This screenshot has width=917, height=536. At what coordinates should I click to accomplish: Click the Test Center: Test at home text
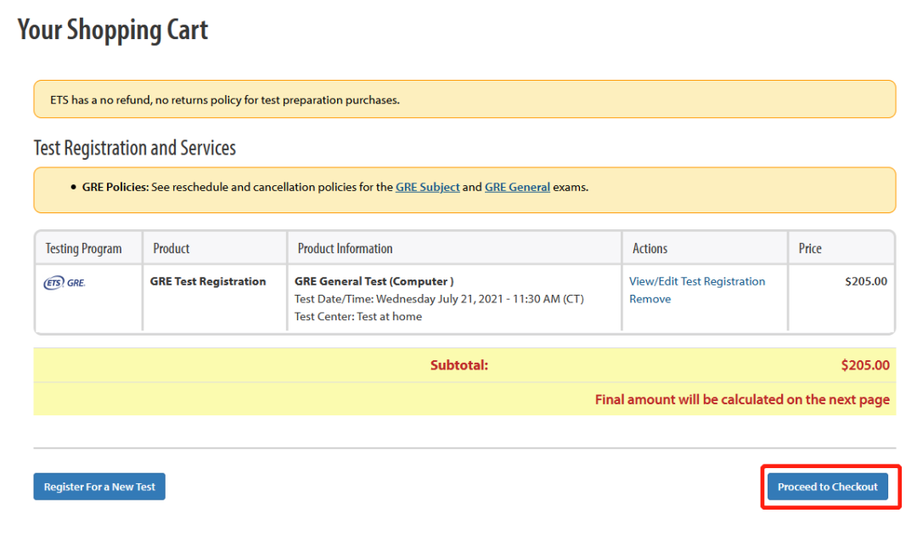coord(358,317)
